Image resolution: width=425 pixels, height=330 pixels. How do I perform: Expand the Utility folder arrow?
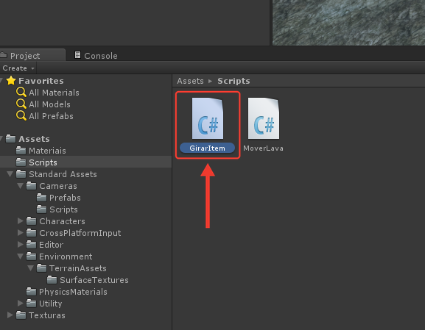(x=21, y=304)
